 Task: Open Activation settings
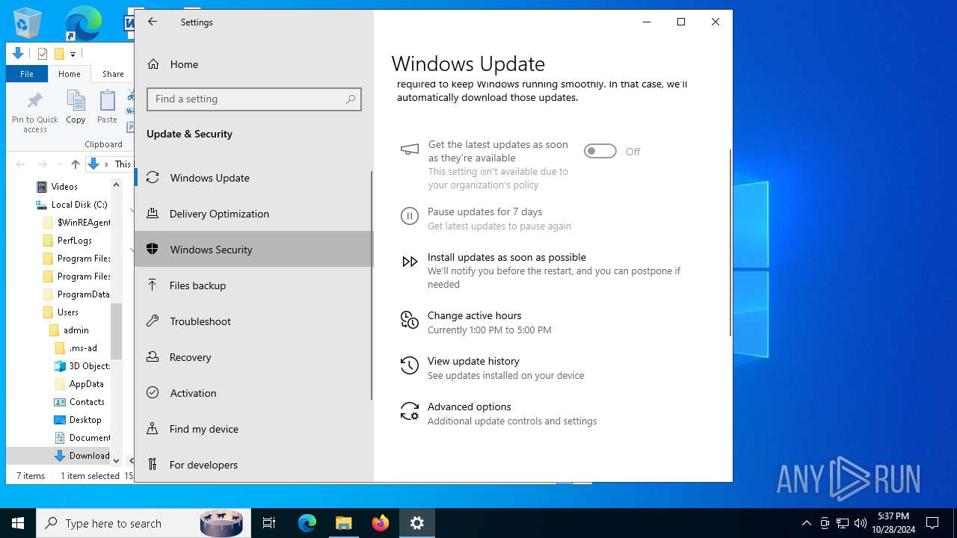(x=254, y=393)
